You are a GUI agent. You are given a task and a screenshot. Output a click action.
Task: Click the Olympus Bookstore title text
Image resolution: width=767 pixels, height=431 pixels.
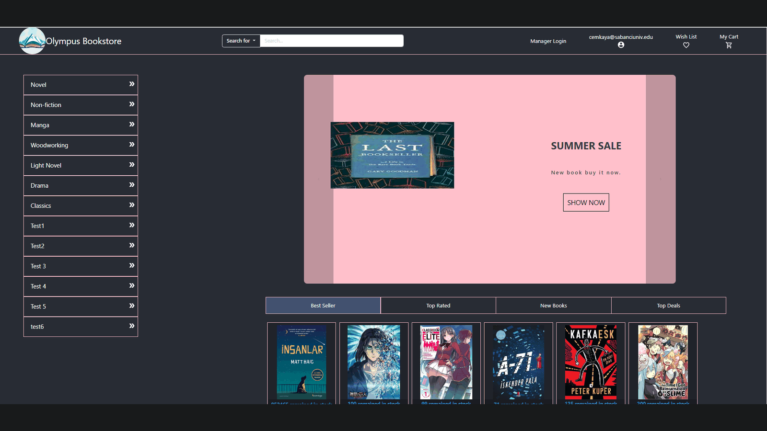coord(83,41)
